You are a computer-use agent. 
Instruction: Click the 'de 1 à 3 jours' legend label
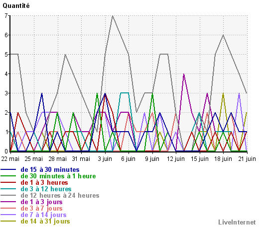tap(41, 202)
